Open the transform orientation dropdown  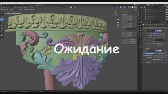pyautogui.click(x=62, y=7)
